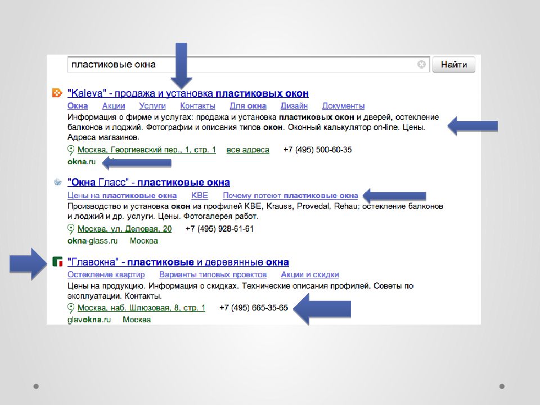Open Kaleva sitelink Дизайн
Image resolution: width=540 pixels, height=405 pixels.
pyautogui.click(x=294, y=106)
